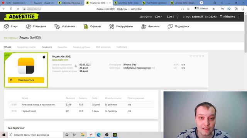Click the IQ extension icon
The width and height of the screenshot is (247, 138).
click(x=229, y=9)
